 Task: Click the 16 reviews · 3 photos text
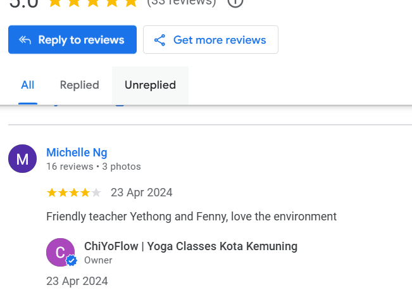94,167
